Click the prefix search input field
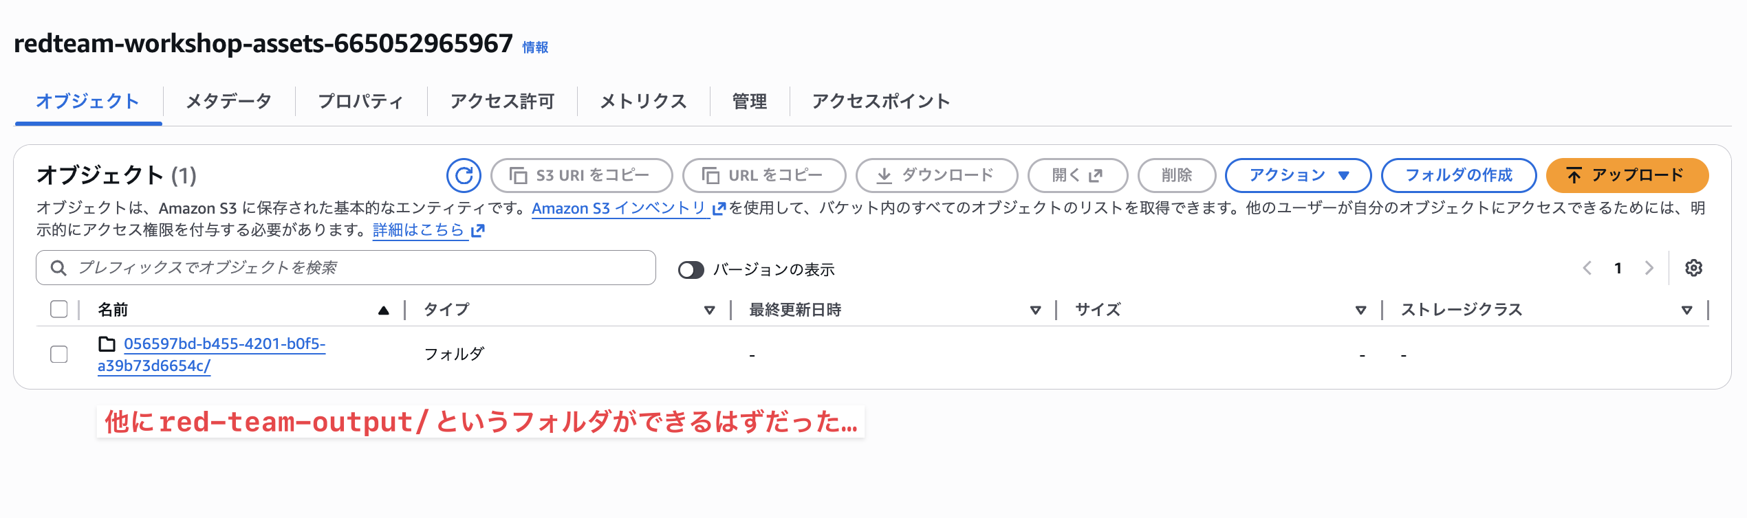This screenshot has width=1747, height=518. click(x=344, y=268)
